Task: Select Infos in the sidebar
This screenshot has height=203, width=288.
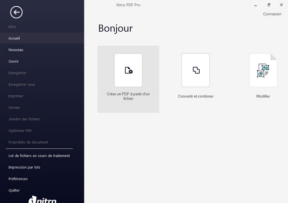Action: click(x=12, y=26)
